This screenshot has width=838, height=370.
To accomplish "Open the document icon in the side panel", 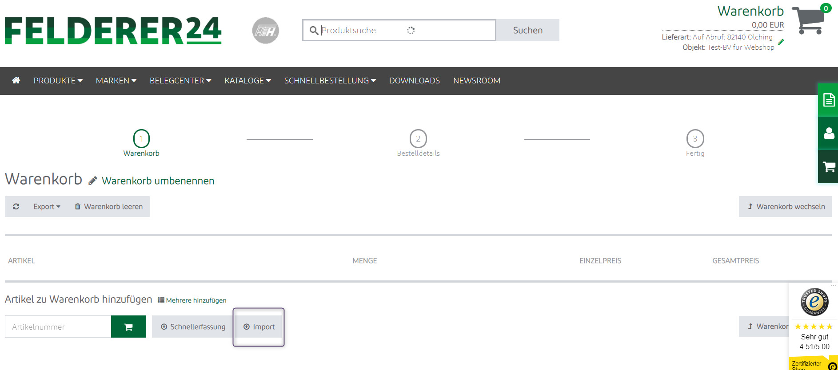I will tap(829, 100).
